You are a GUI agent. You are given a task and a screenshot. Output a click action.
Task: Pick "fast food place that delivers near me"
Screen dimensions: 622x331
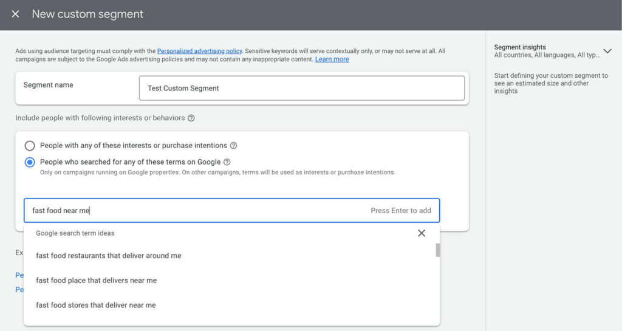click(97, 281)
